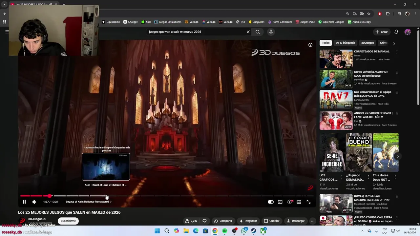Open the Aprender Codigos bookmark
Viewport: 420px width, 236px height.
[x=331, y=22]
